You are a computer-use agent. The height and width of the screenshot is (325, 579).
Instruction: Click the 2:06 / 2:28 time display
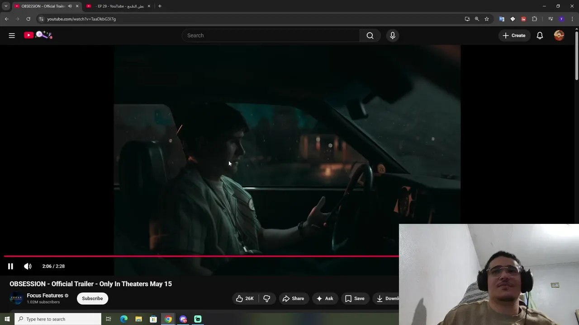53,266
